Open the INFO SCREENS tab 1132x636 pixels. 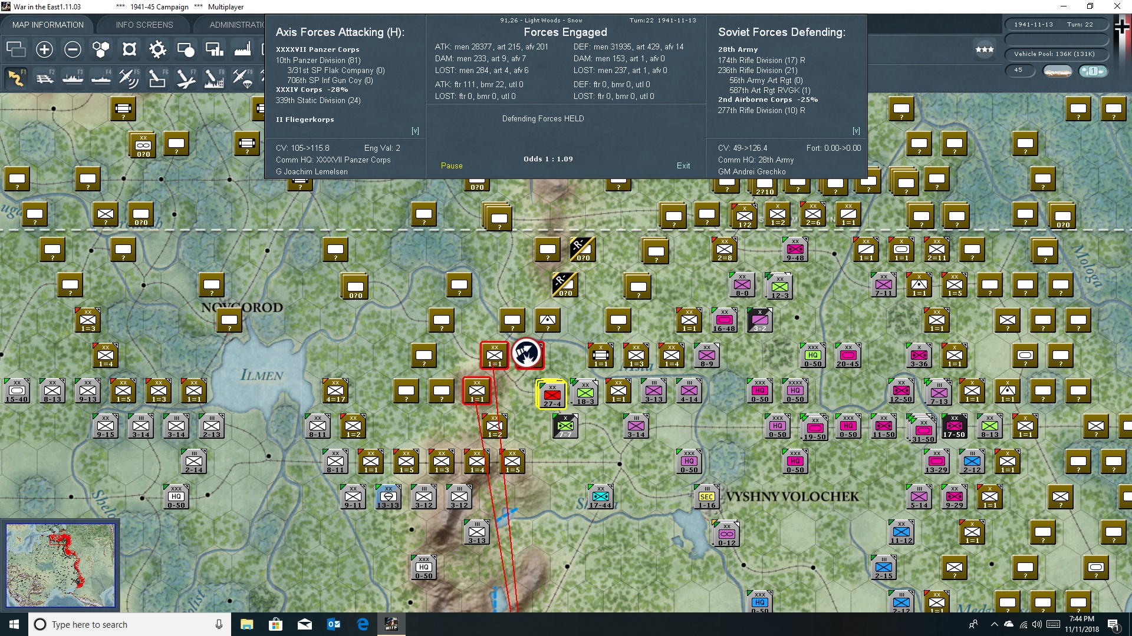click(x=144, y=25)
